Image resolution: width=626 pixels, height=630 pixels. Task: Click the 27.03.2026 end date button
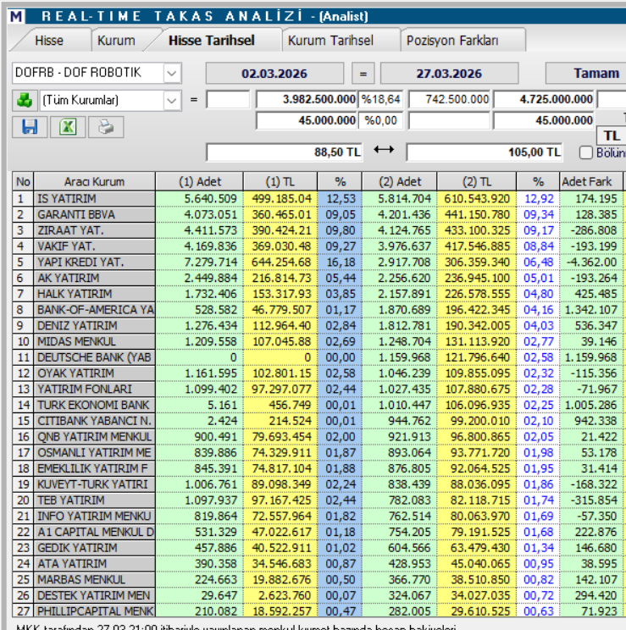[449, 73]
